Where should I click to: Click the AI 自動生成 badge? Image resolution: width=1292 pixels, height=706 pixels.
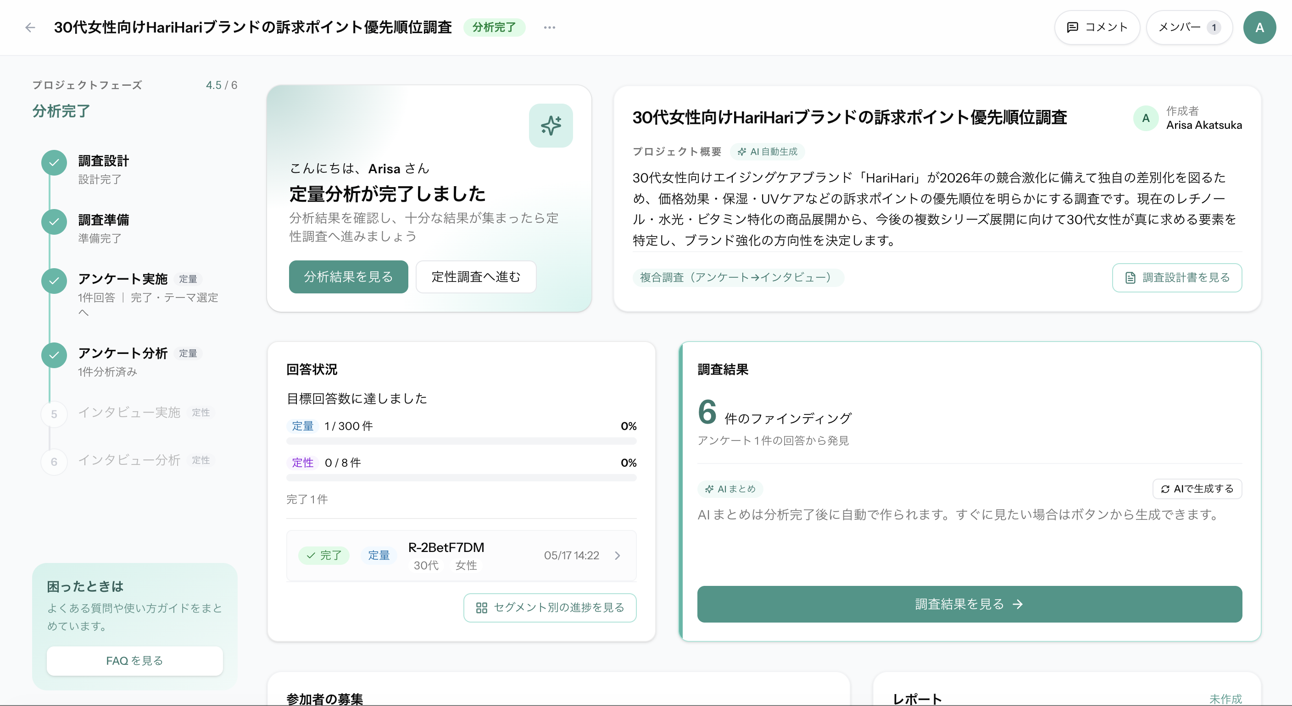tap(768, 151)
